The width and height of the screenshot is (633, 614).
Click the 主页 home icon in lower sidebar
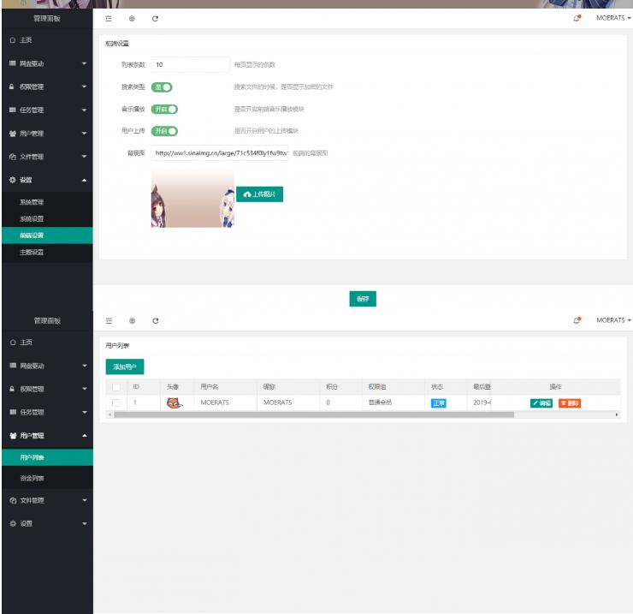click(13, 343)
